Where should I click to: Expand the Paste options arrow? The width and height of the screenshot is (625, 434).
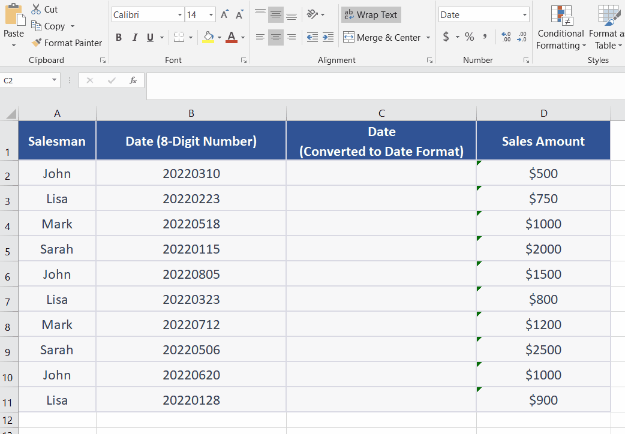tap(14, 45)
